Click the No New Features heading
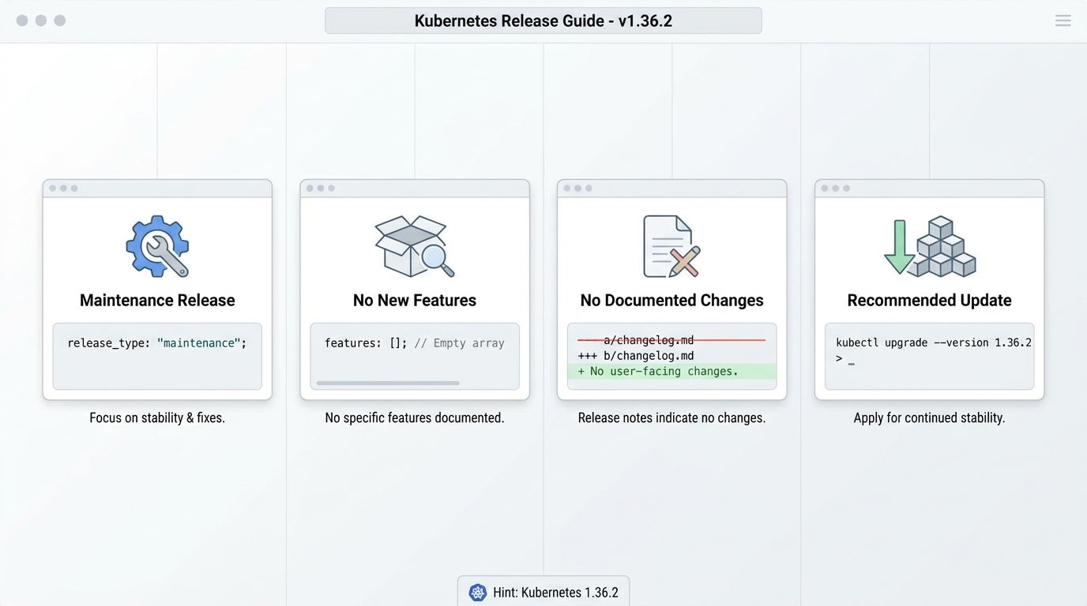This screenshot has height=606, width=1087. pos(415,300)
